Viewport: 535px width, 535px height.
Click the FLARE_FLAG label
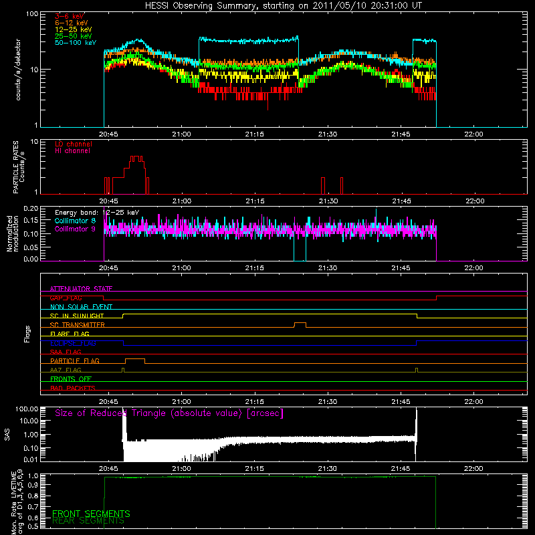pyautogui.click(x=70, y=334)
